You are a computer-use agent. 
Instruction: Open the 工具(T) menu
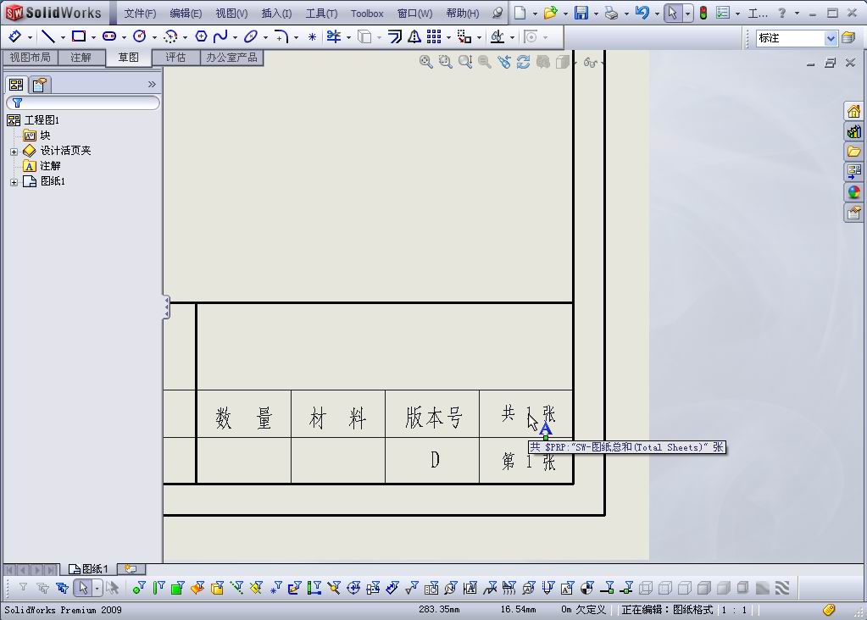[x=321, y=14]
